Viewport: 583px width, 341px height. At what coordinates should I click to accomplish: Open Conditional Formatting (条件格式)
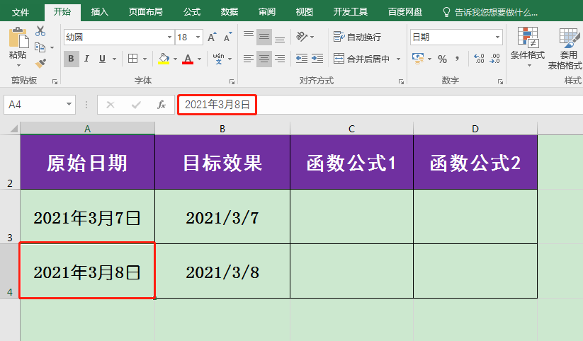tap(528, 47)
